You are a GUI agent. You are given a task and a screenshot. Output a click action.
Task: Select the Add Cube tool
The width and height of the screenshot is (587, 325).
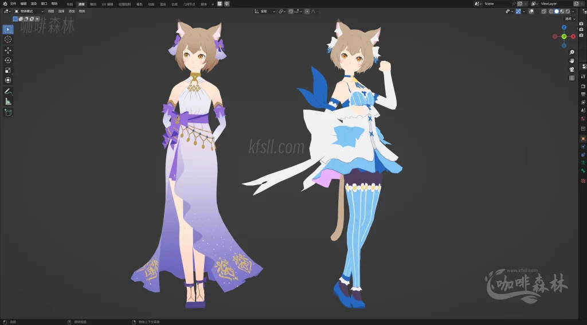tap(8, 112)
